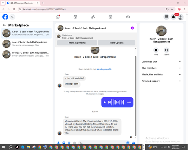Click Karen's name in the chat header
This screenshot has height=150, width=188.
coord(85,28)
